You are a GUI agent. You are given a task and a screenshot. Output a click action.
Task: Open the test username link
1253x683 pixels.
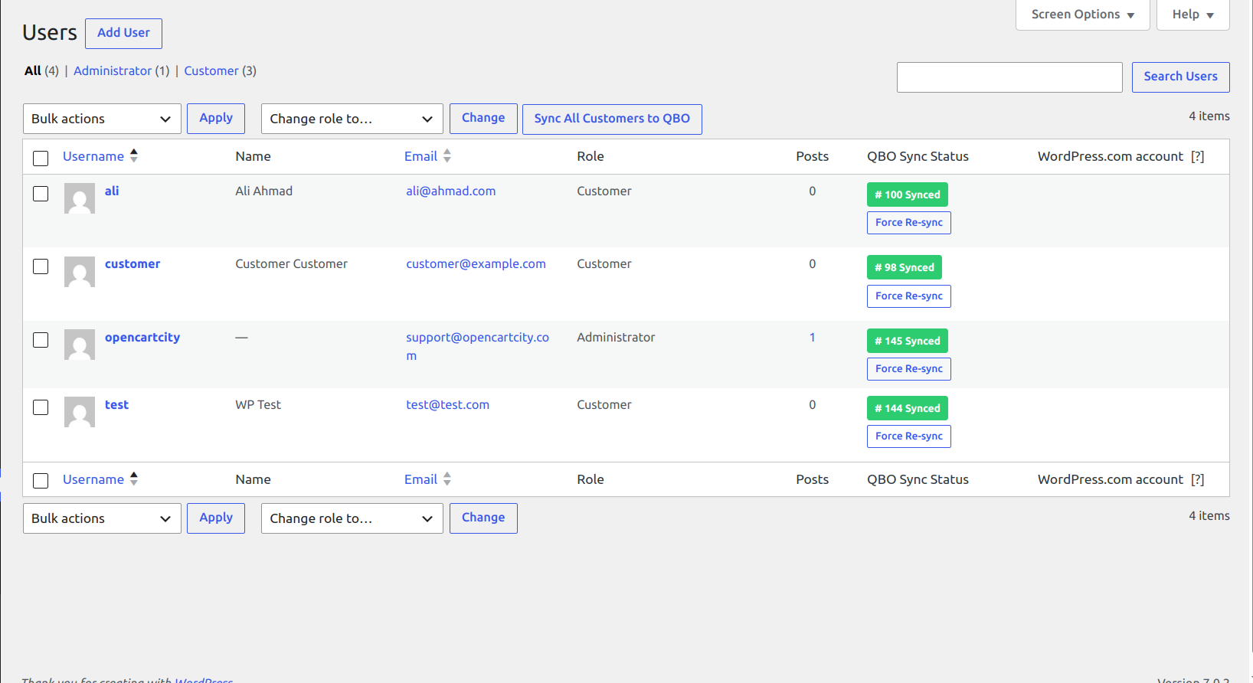pos(116,404)
